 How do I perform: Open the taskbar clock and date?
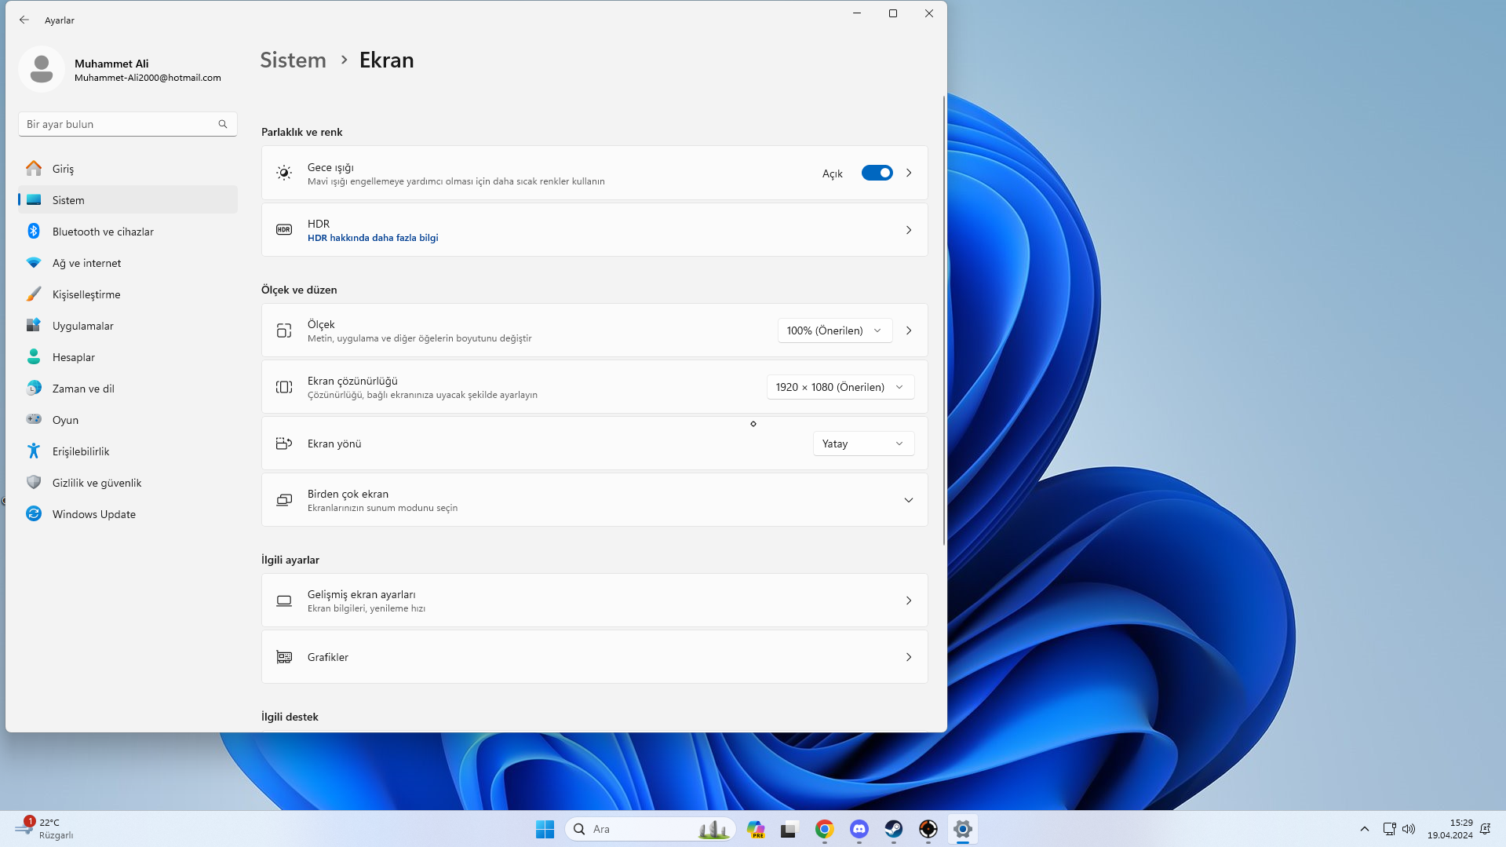pos(1449,829)
